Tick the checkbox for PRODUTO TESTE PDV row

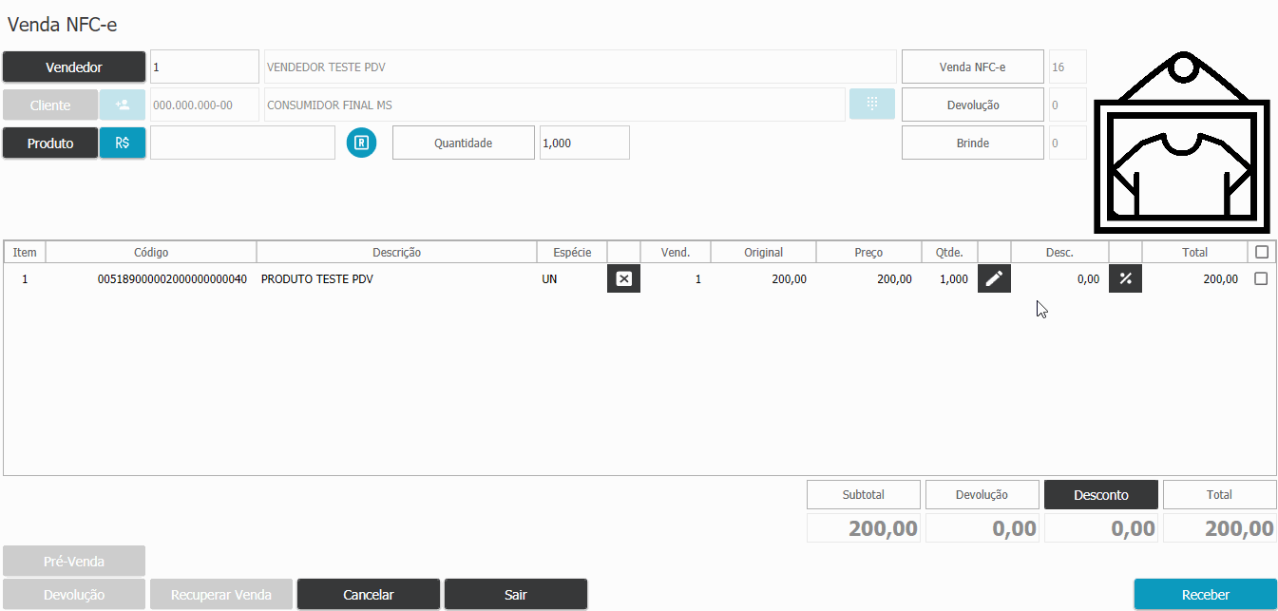pos(1261,278)
